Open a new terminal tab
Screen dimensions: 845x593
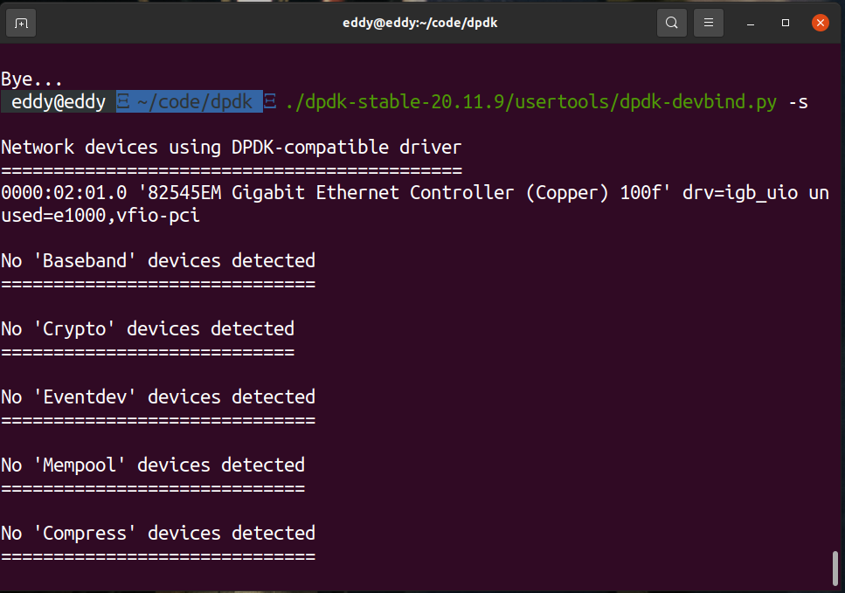click(x=22, y=23)
